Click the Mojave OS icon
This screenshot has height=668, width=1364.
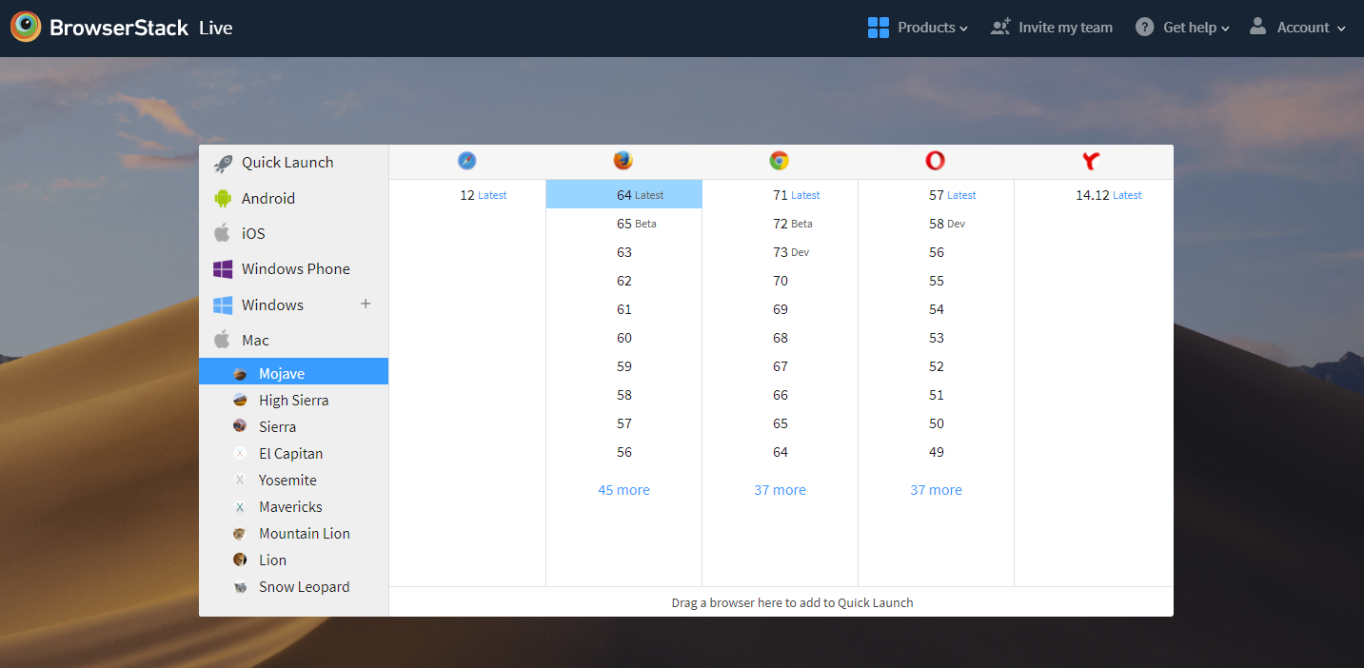pyautogui.click(x=241, y=374)
